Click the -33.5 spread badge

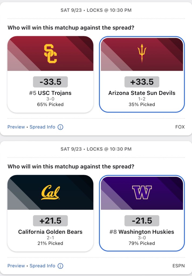50,82
